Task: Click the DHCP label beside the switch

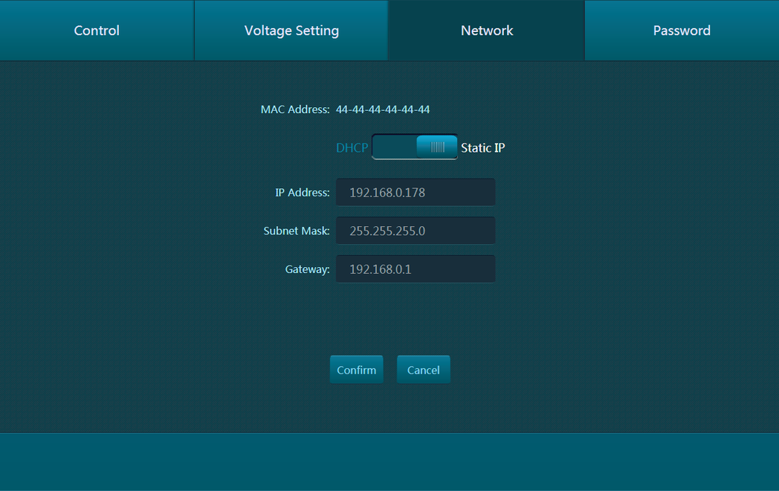Action: (352, 148)
